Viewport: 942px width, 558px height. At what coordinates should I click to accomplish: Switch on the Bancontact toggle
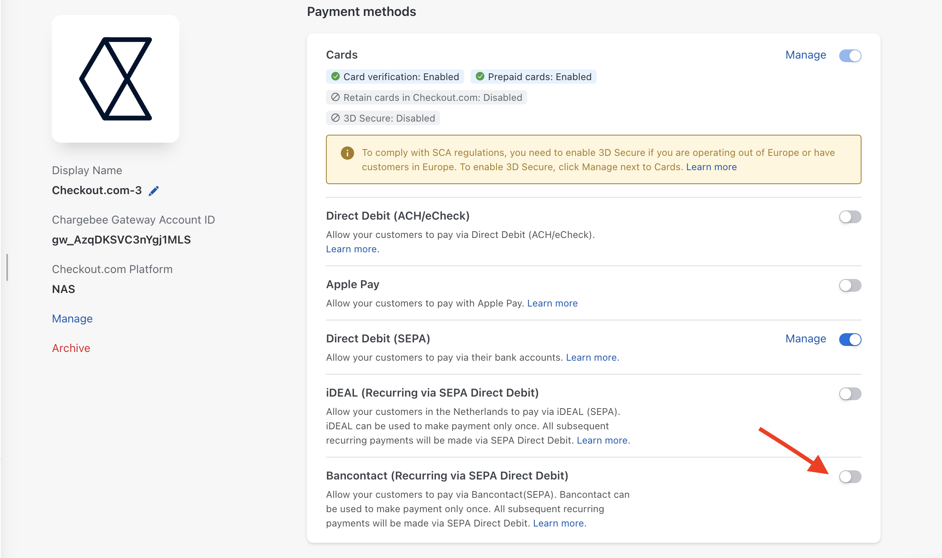(850, 477)
